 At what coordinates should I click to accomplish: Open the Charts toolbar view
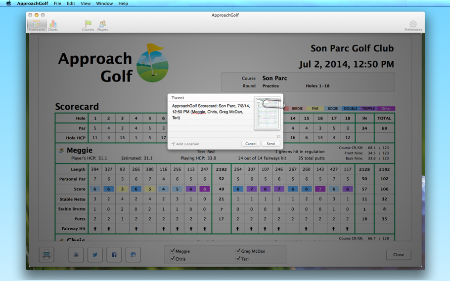point(53,26)
